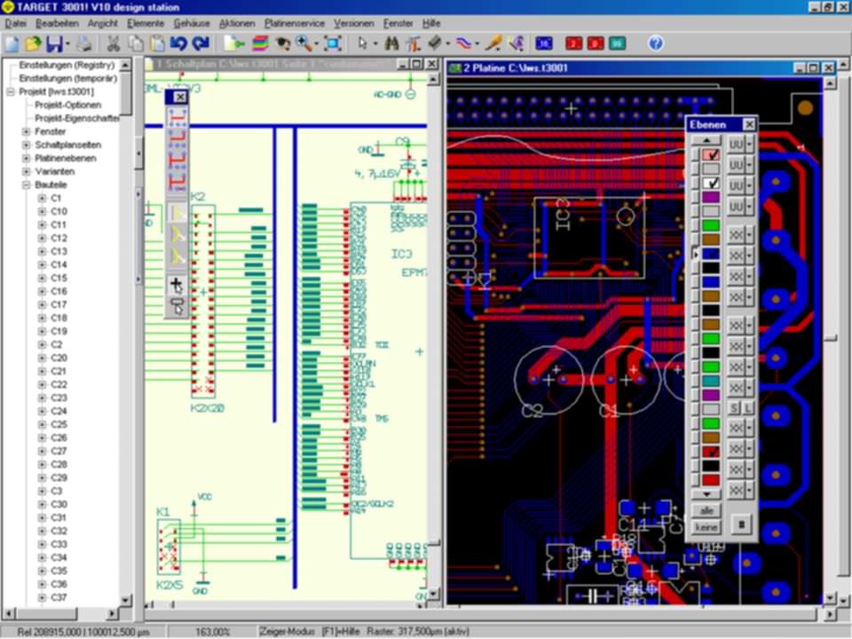The height and width of the screenshot is (639, 852).
Task: Click the green color swatch in Ebenen panel
Action: (x=709, y=225)
